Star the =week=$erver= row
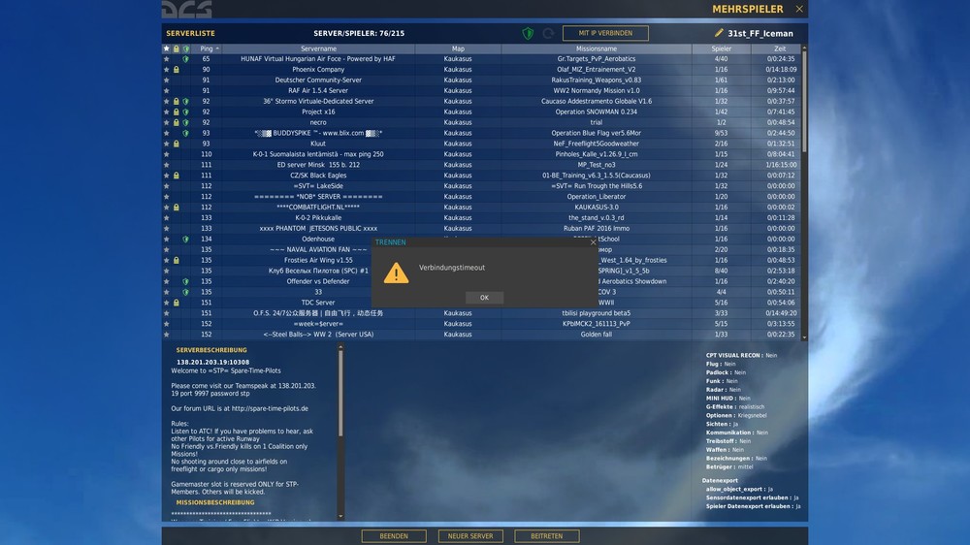Viewport: 970px width, 545px height. click(167, 324)
